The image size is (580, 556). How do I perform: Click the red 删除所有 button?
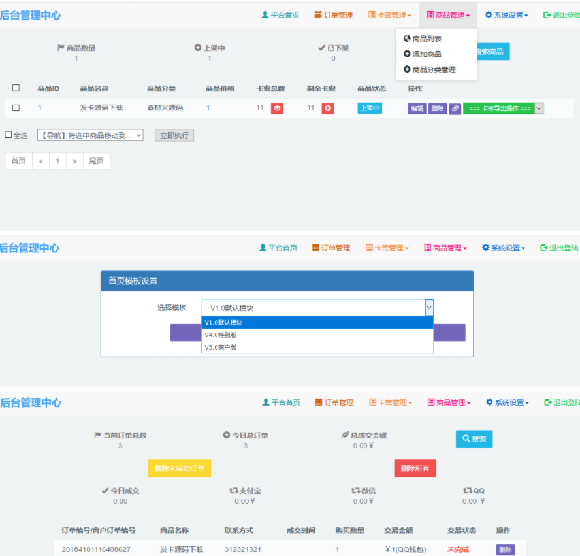tap(415, 468)
